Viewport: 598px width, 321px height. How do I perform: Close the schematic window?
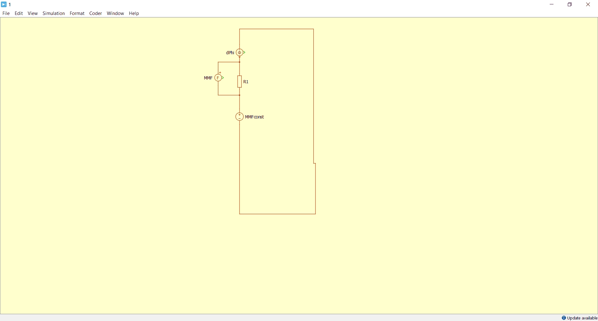pos(588,4)
